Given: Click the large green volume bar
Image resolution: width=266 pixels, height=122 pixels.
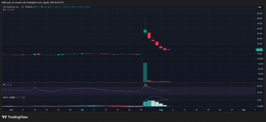Looking at the screenshot, I should pos(145,72).
